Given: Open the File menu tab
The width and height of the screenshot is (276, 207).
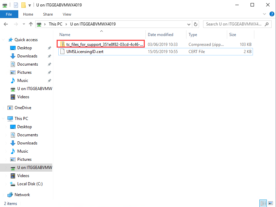Looking at the screenshot, I should (9, 14).
